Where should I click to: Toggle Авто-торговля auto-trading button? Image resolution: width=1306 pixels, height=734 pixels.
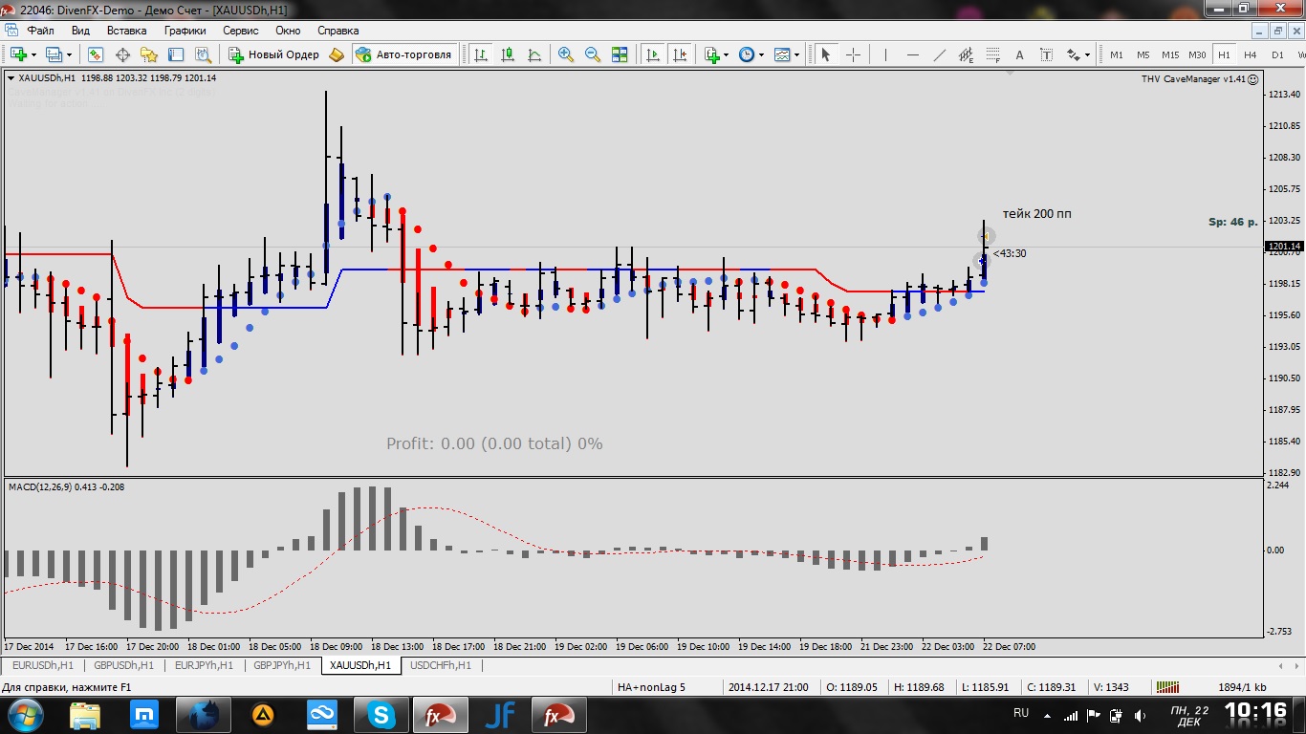click(x=403, y=54)
